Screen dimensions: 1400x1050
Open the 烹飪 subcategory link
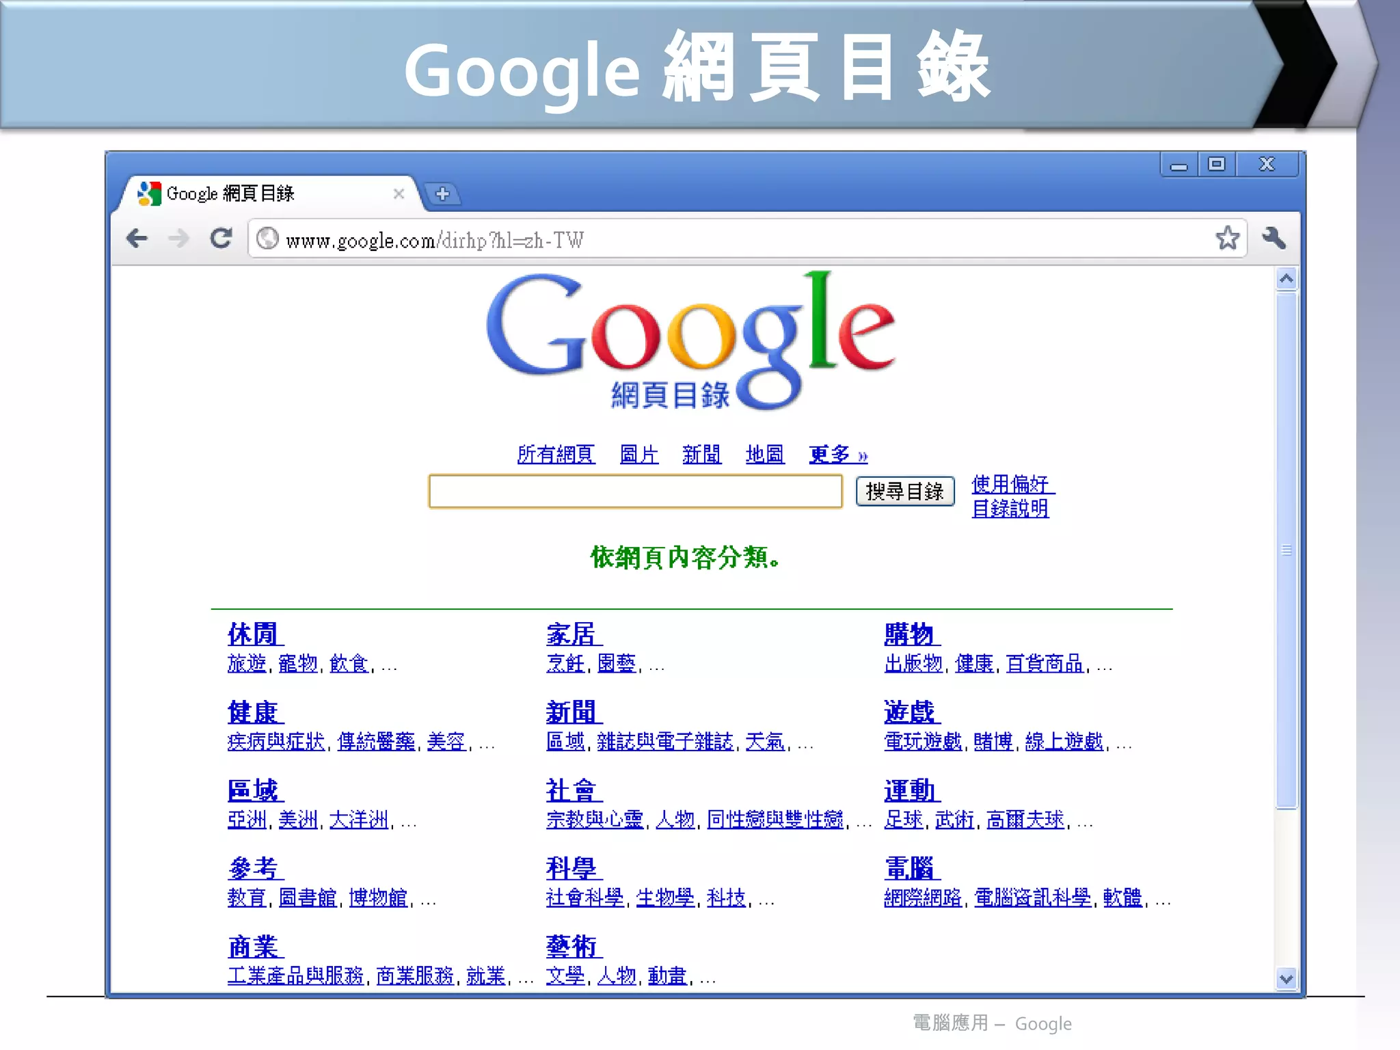tap(565, 663)
